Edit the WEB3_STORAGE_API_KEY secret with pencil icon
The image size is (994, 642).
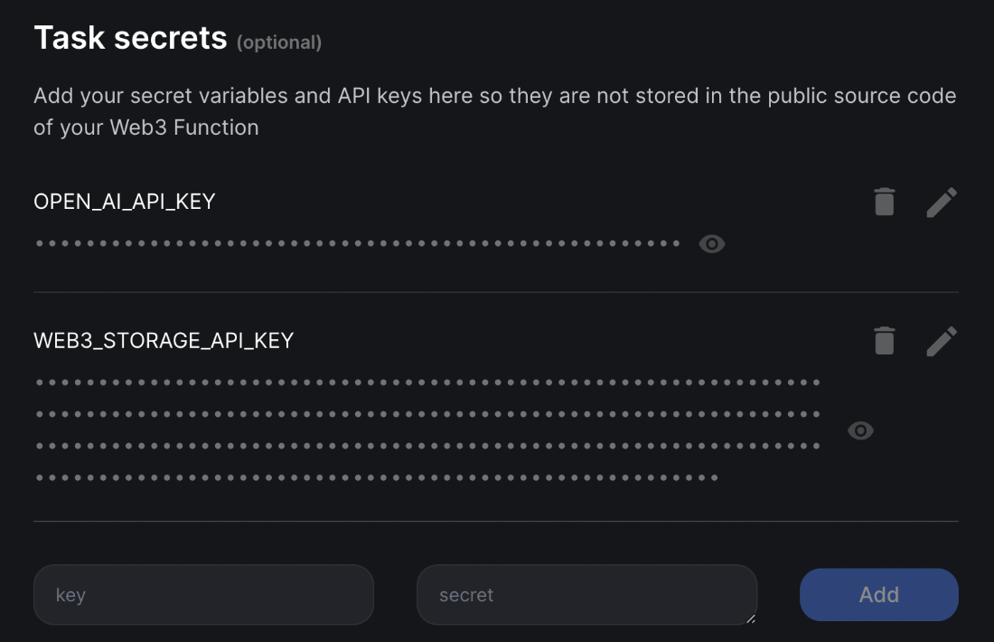[942, 341]
